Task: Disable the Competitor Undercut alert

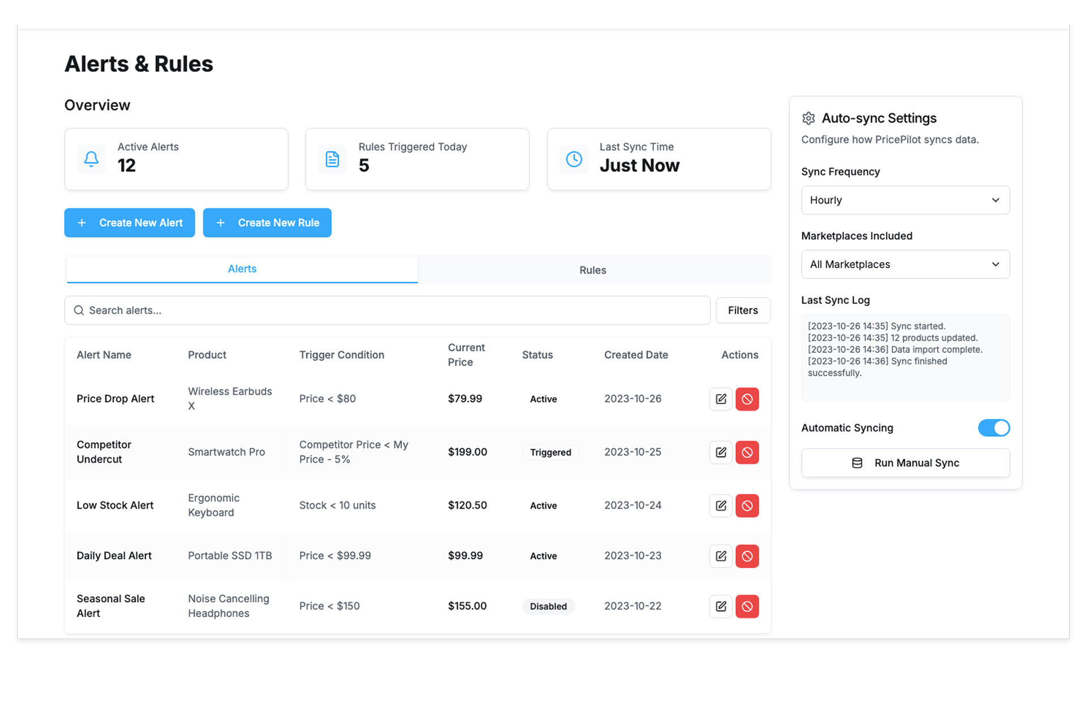Action: [x=747, y=452]
